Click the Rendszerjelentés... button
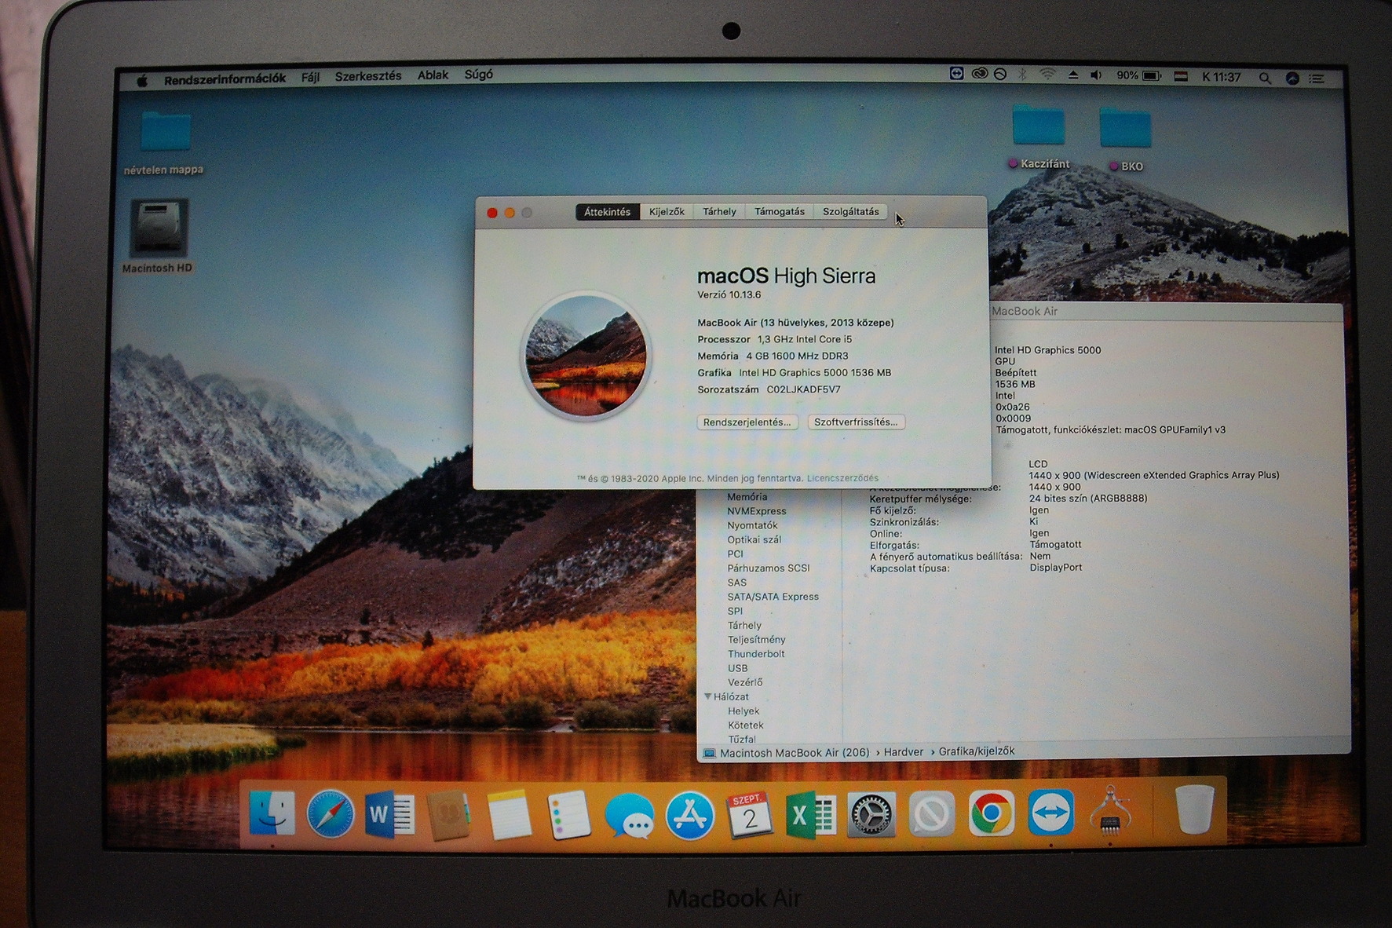 click(747, 422)
